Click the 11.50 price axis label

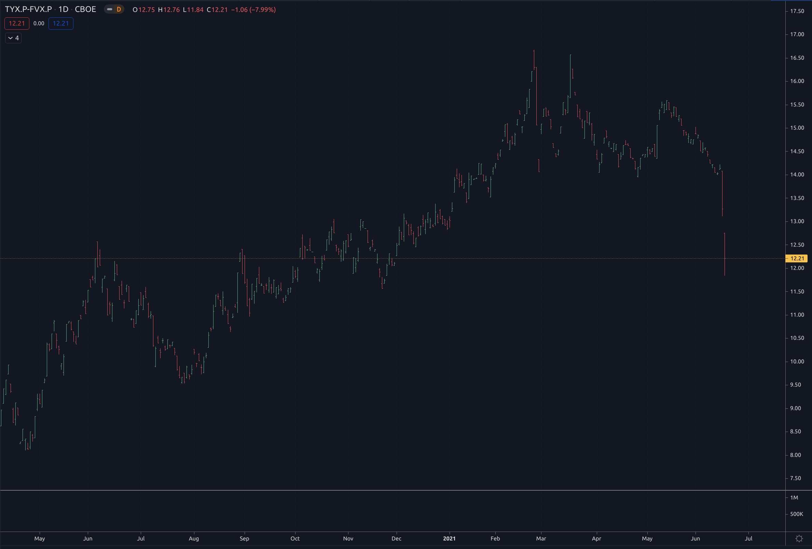pos(797,292)
